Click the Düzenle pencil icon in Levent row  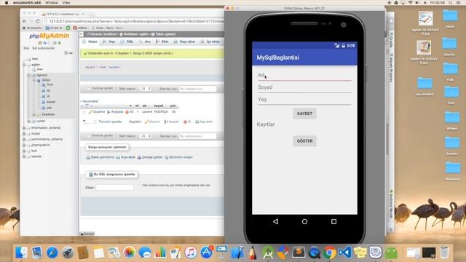(x=90, y=112)
